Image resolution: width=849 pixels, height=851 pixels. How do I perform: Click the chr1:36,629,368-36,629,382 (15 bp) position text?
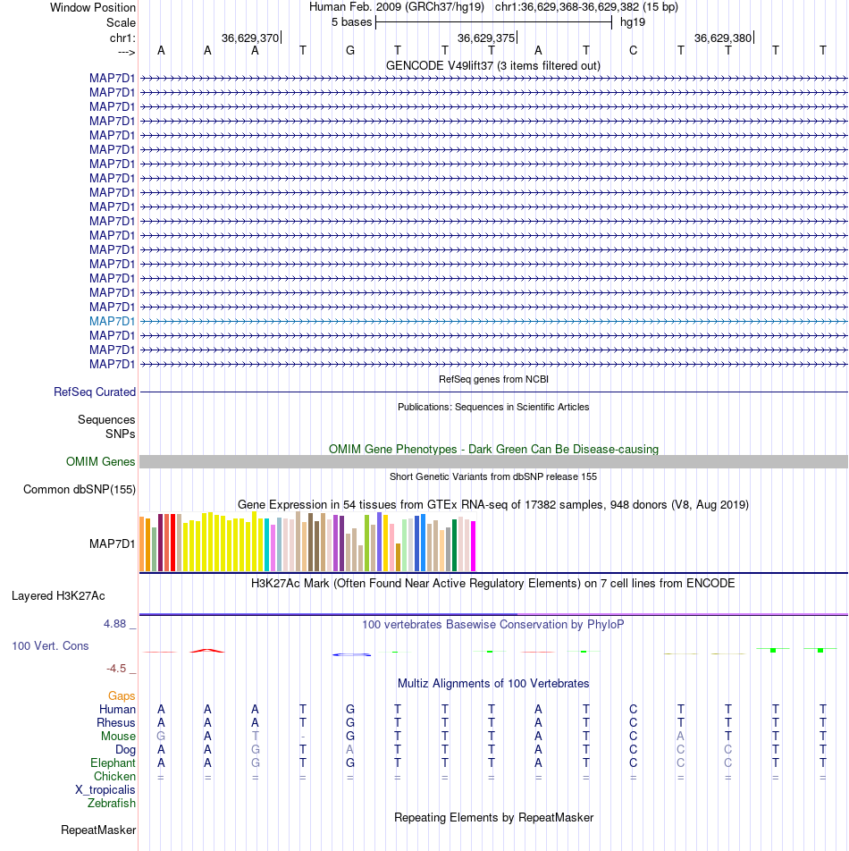tap(586, 7)
